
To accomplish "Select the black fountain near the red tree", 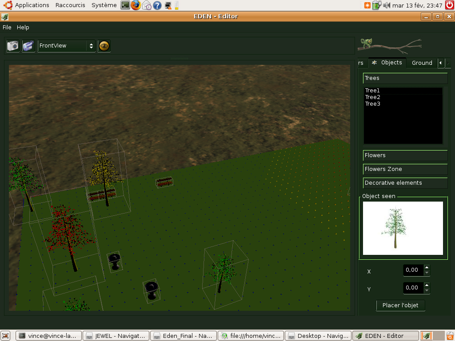I will pyautogui.click(x=115, y=262).
